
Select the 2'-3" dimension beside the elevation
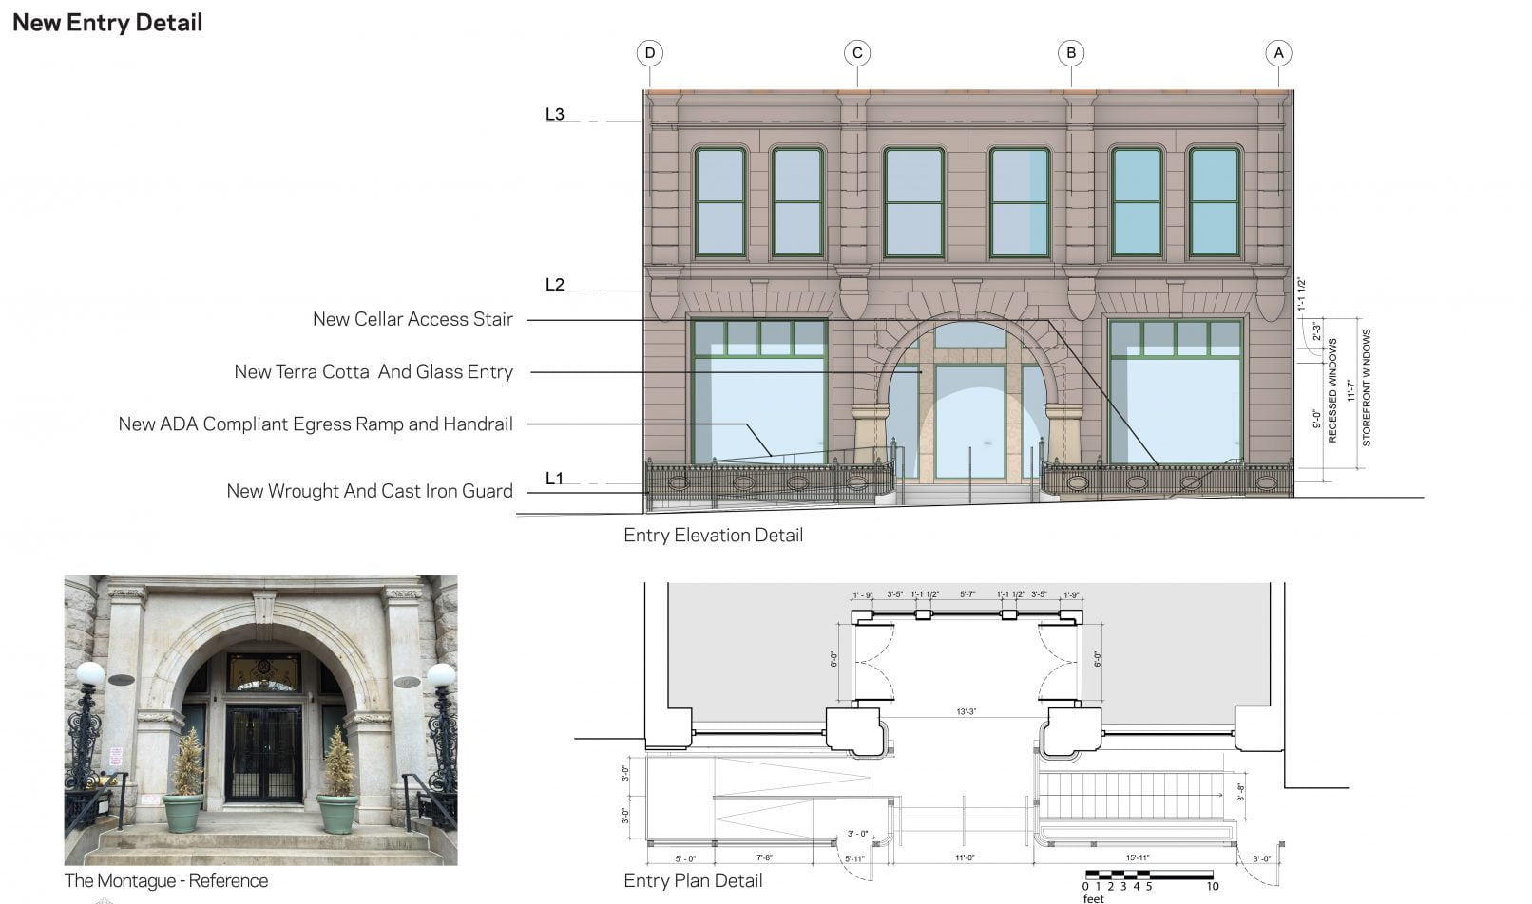[1316, 330]
